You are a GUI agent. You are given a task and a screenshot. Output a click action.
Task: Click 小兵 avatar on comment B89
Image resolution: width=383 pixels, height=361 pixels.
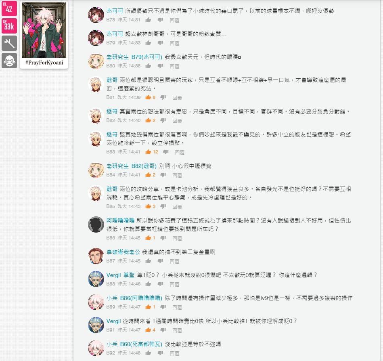click(96, 302)
